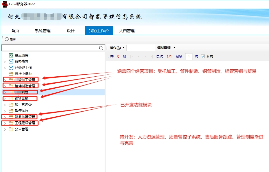Go to the 首页 tab
Image resolution: width=269 pixels, height=172 pixels.
point(15,31)
